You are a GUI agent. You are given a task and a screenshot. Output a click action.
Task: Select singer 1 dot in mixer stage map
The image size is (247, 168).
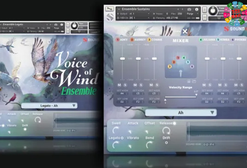click(178, 58)
